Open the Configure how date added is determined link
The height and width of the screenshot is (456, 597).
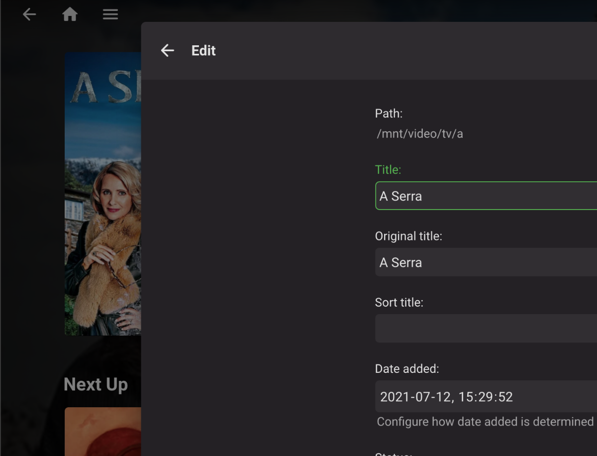(x=485, y=422)
